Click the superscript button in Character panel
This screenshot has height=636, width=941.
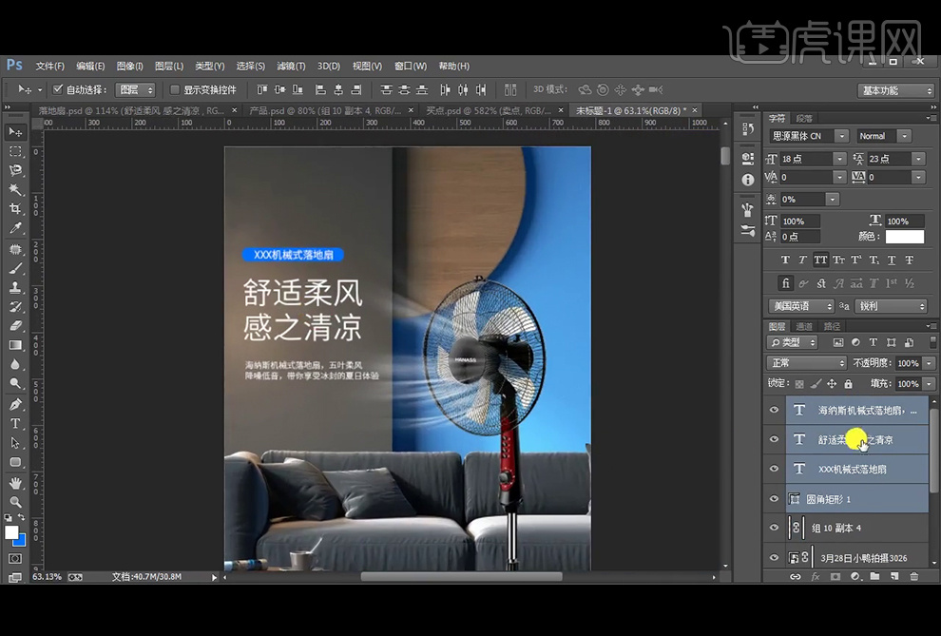pos(855,260)
